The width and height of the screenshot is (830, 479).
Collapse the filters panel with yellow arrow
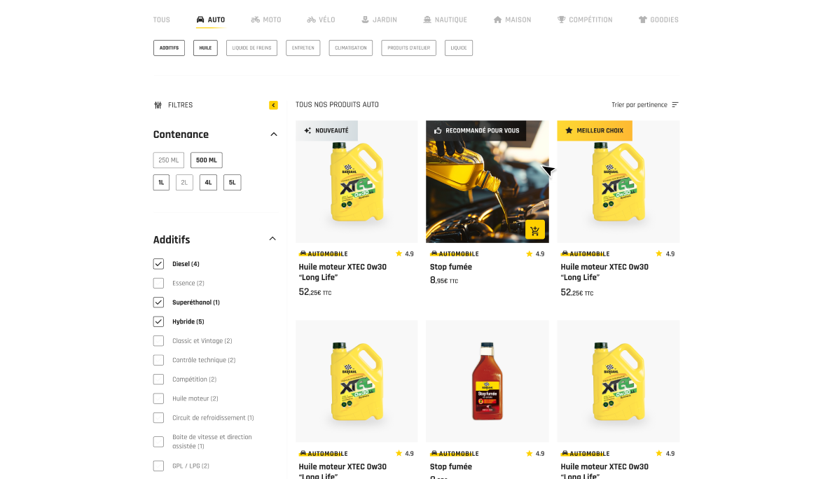(273, 105)
